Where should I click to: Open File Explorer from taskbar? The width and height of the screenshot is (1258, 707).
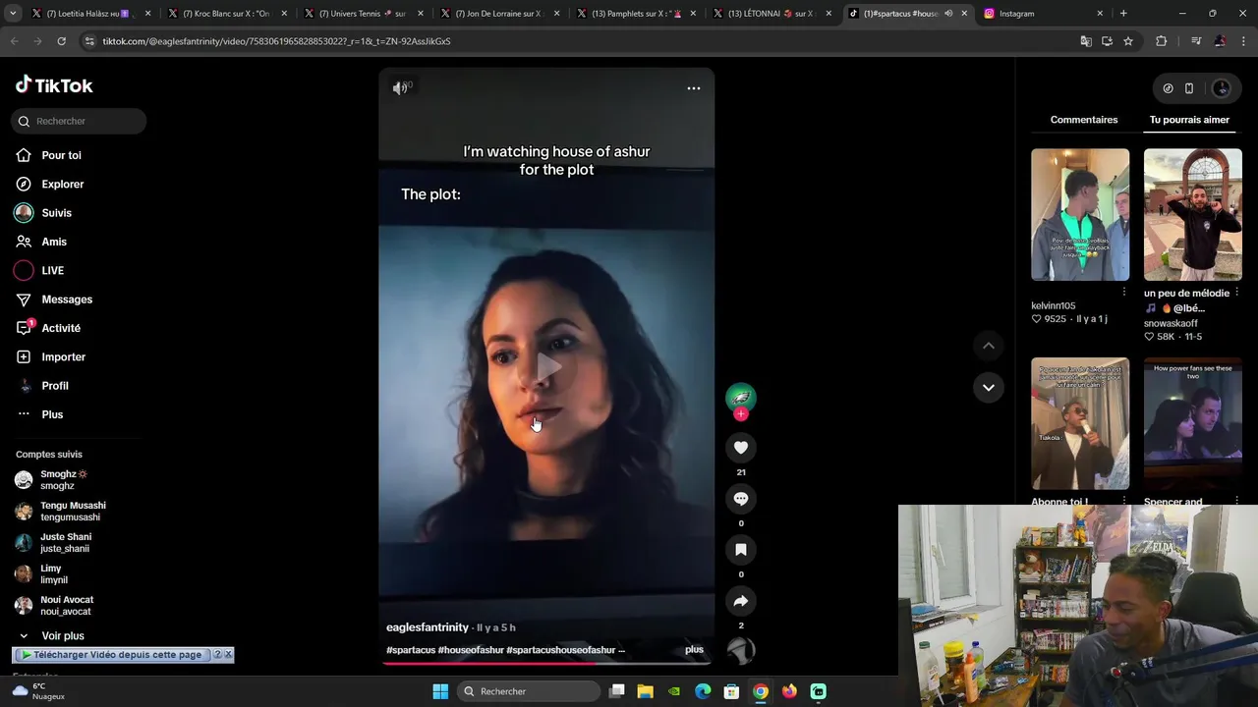point(645,691)
